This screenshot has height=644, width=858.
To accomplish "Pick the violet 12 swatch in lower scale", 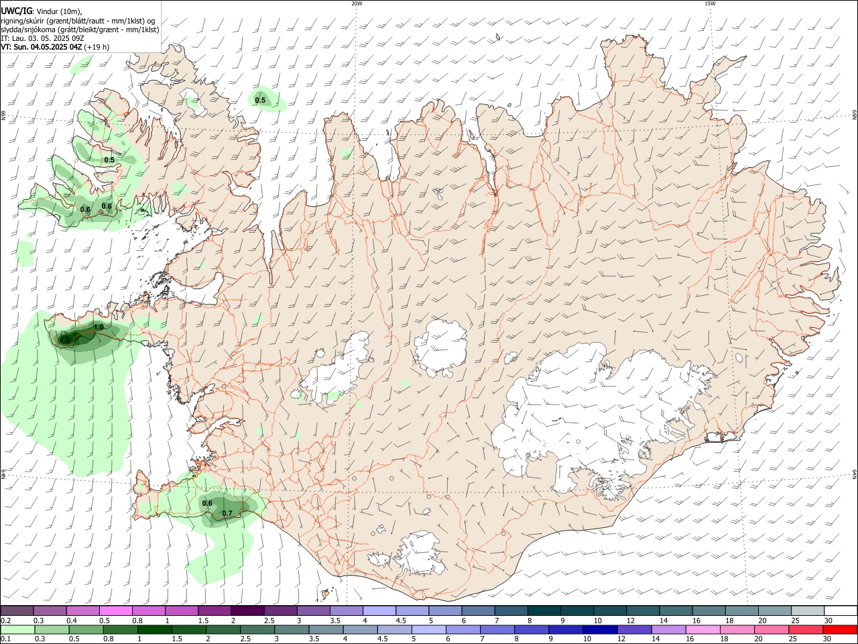I will [634, 629].
